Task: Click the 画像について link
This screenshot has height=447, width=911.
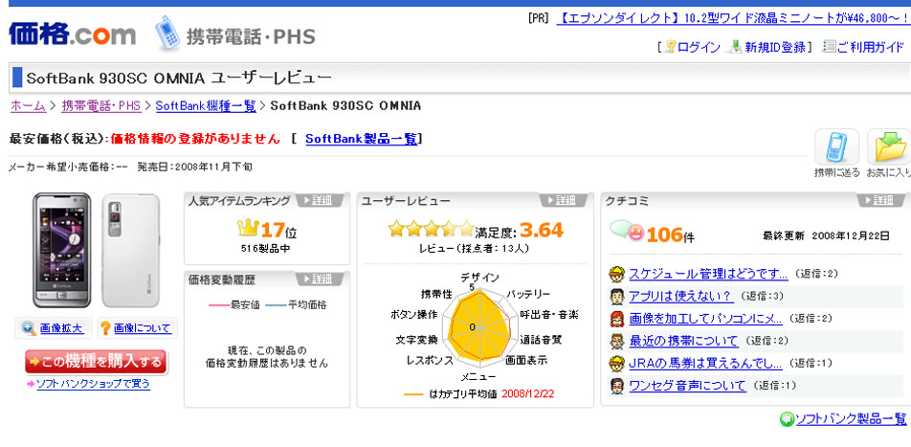Action: (143, 329)
